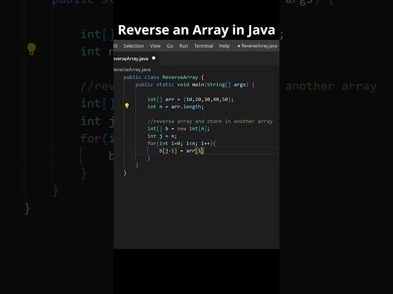Click the yellow closing brace of the class
The height and width of the screenshot is (294, 393).
(x=125, y=173)
